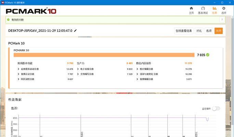Click the green valid score checkmark icon
Viewport: 234px width, 137px height.
click(8, 20)
